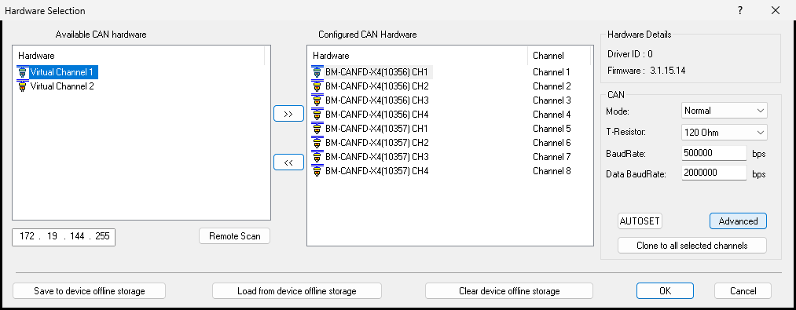This screenshot has width=796, height=310.
Task: Select the Virtual Channel 1 hardware icon
Action: [x=22, y=72]
